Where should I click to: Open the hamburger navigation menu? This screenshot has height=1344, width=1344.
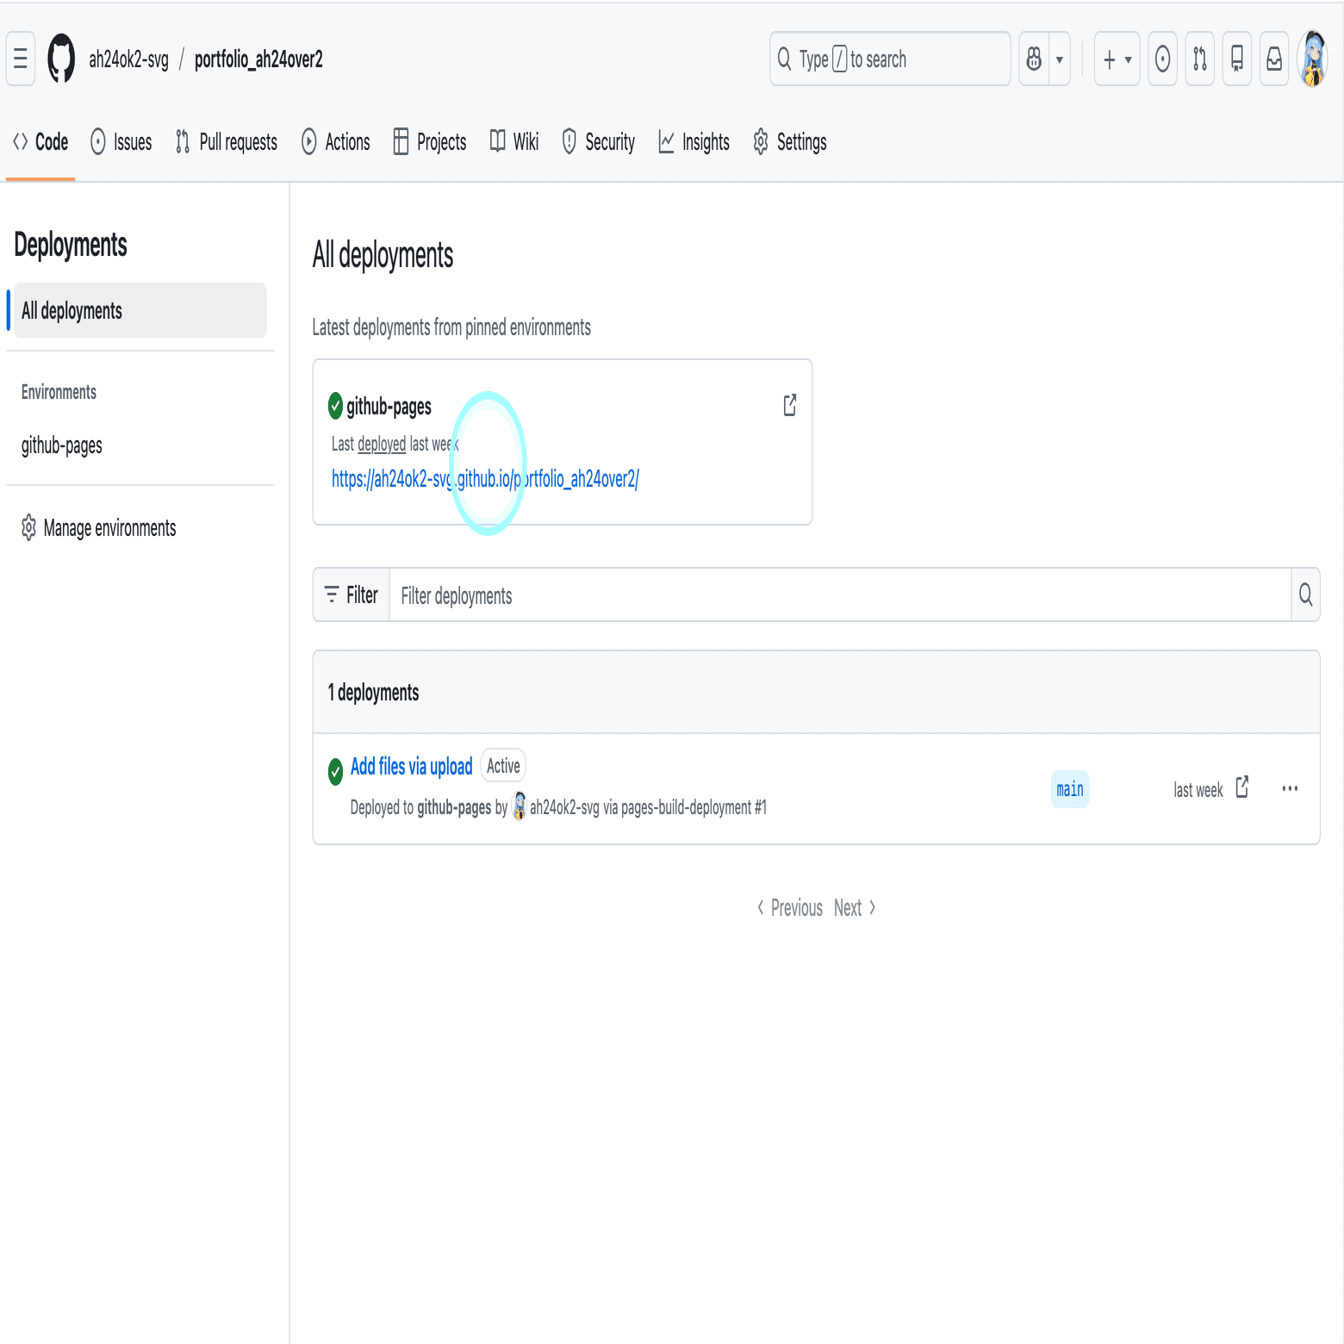tap(21, 59)
